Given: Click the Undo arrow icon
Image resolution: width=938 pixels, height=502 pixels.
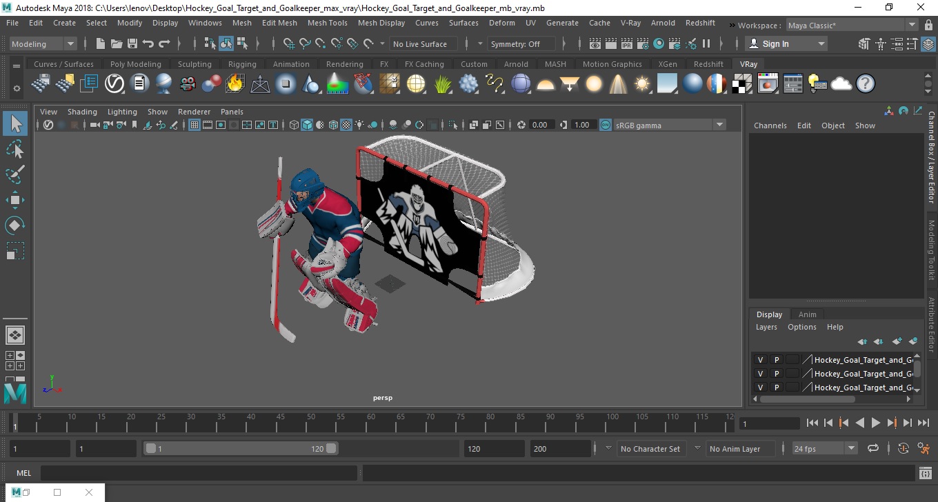Looking at the screenshot, I should 148,43.
